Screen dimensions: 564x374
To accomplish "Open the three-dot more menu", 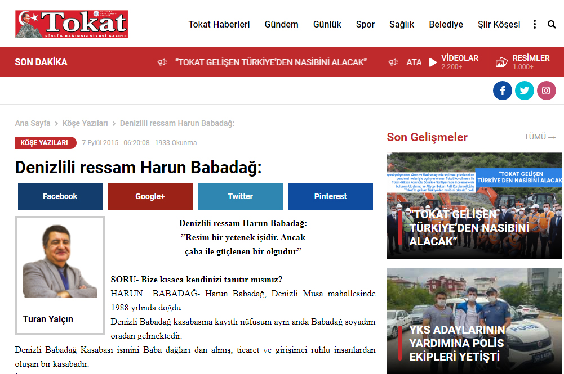I will tap(534, 24).
